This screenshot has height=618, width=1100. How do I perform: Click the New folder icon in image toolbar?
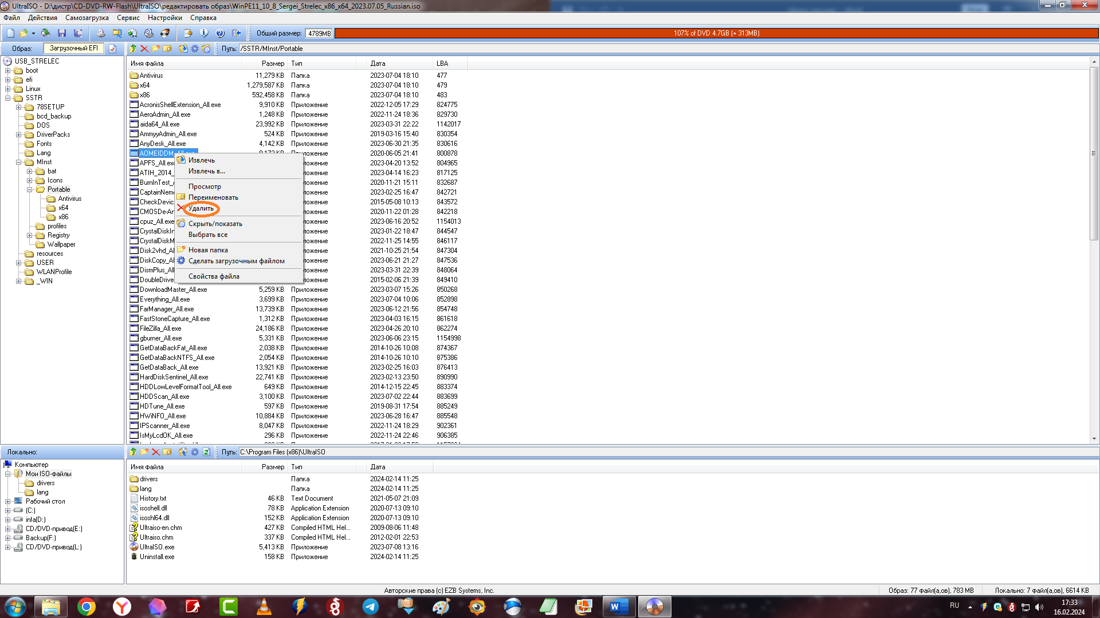pyautogui.click(x=155, y=49)
